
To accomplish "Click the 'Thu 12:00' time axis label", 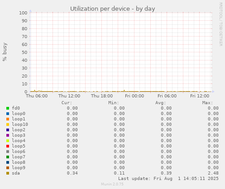I will pos(69,96).
